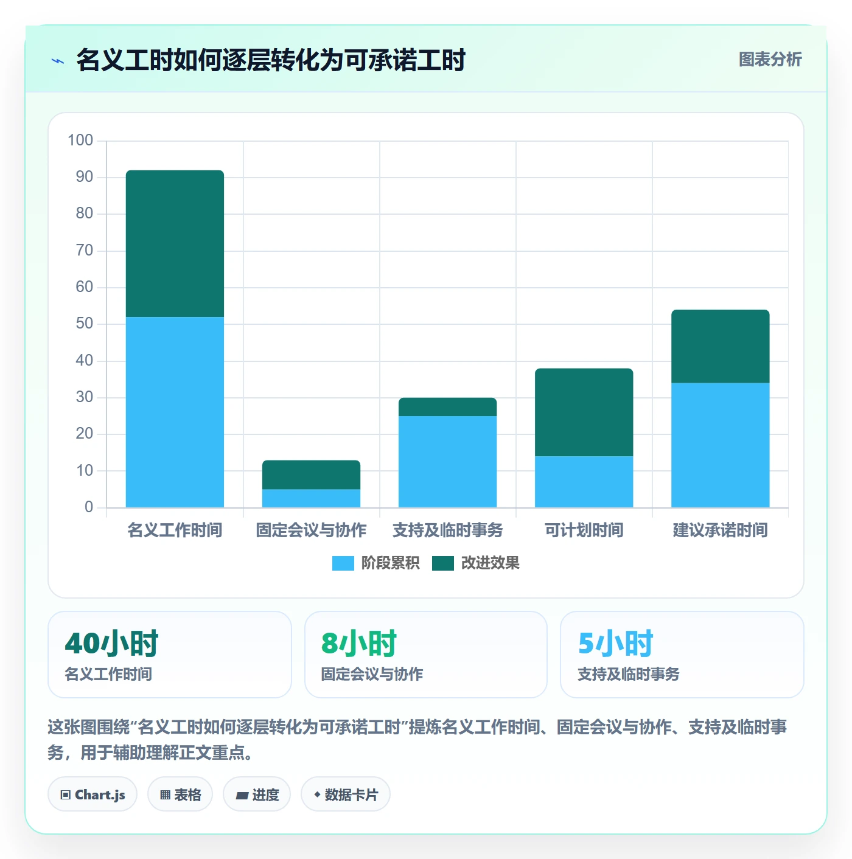This screenshot has width=852, height=859.
Task: Click the lightning icon beside the title
Action: [x=58, y=61]
